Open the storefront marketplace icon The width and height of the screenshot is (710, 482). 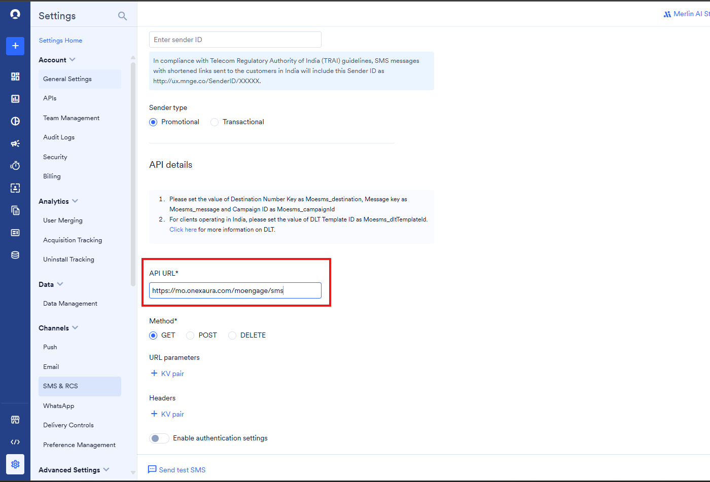coord(15,420)
